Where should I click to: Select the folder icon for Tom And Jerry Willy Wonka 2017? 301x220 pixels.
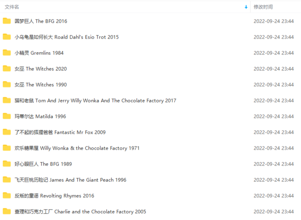point(7,100)
